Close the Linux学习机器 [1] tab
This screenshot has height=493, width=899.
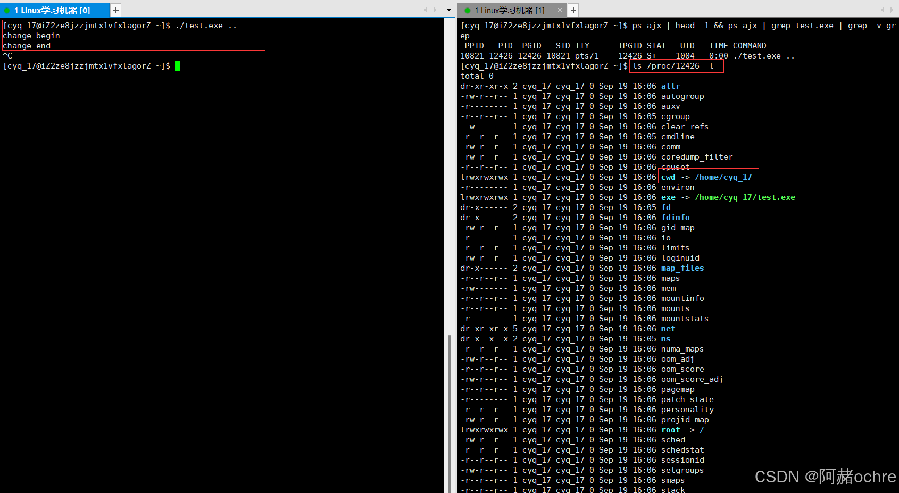click(x=560, y=10)
